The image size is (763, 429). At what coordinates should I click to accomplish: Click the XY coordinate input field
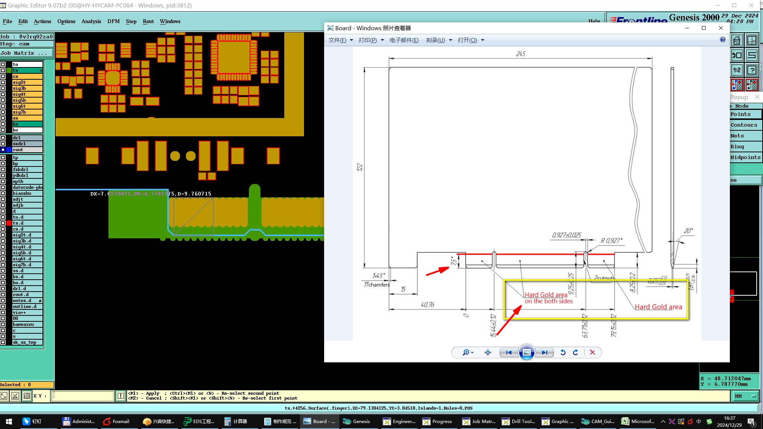pyautogui.click(x=82, y=396)
